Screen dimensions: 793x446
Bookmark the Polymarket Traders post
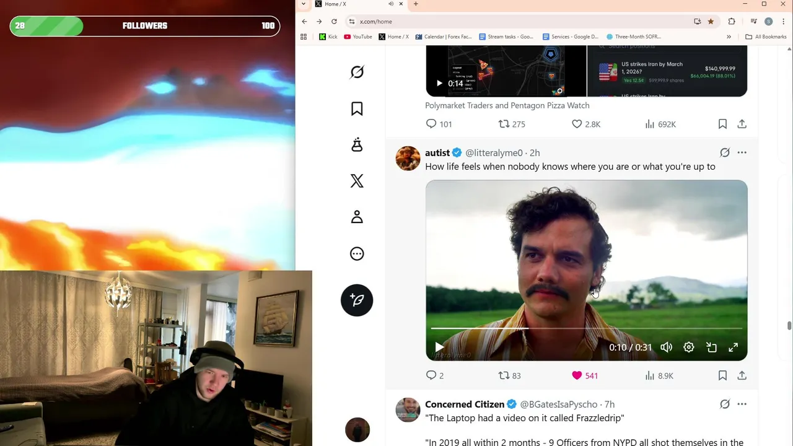[722, 124]
